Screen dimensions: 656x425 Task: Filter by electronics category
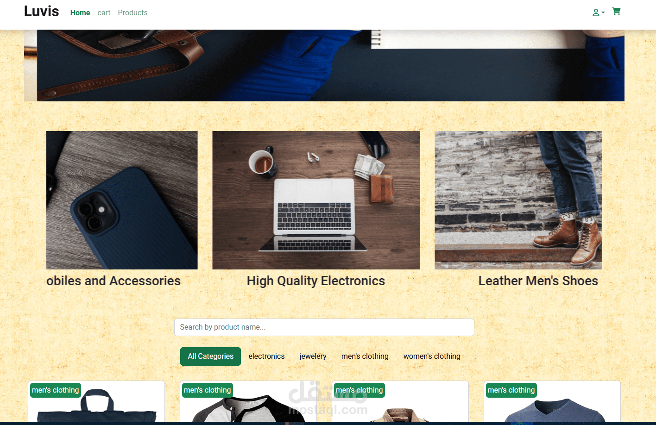(266, 356)
